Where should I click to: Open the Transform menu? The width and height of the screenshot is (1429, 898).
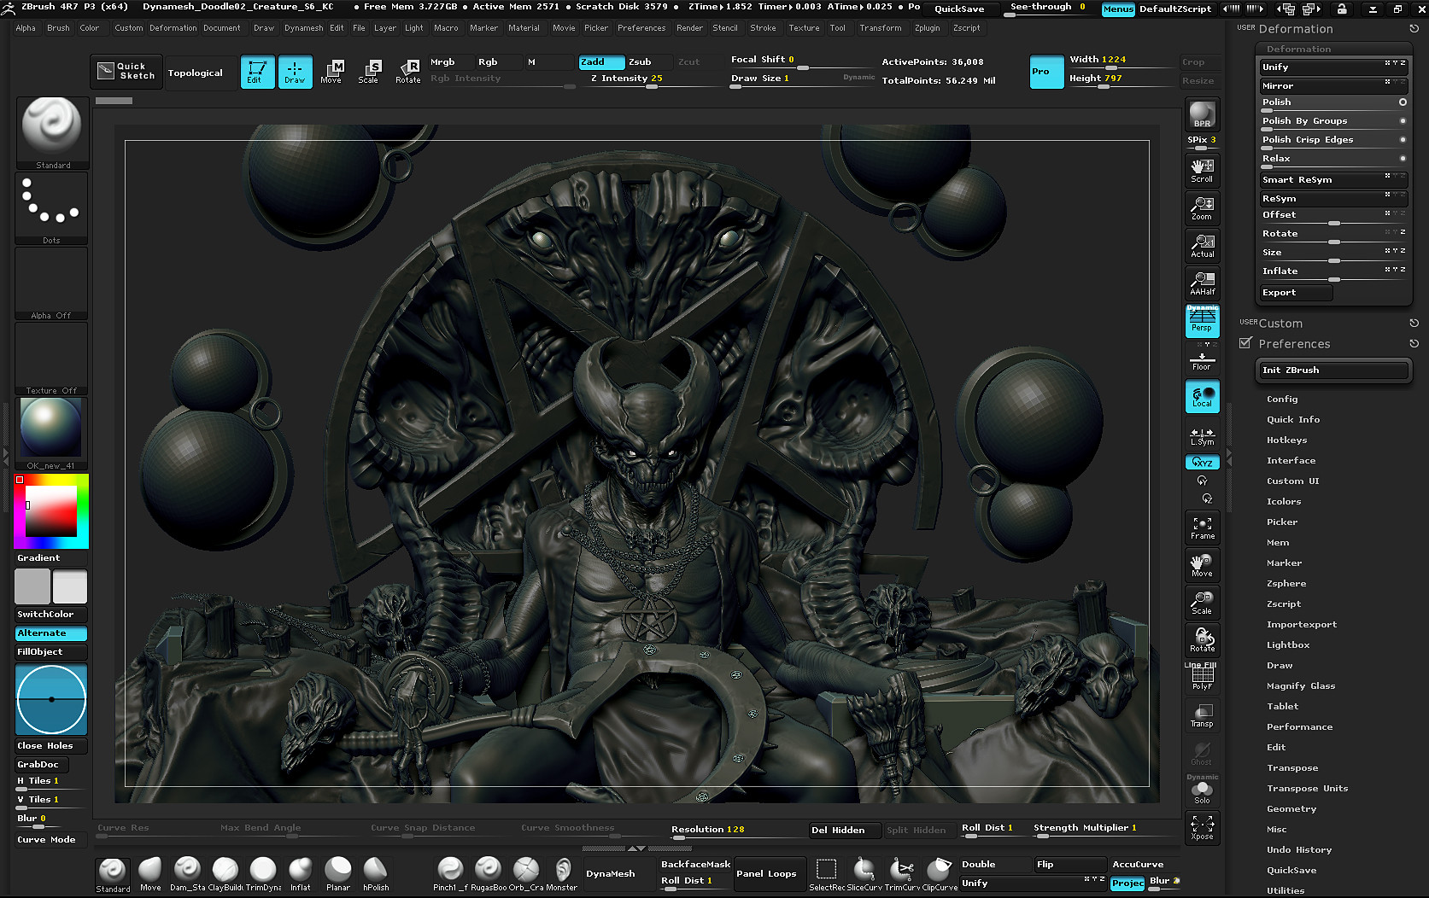881,28
